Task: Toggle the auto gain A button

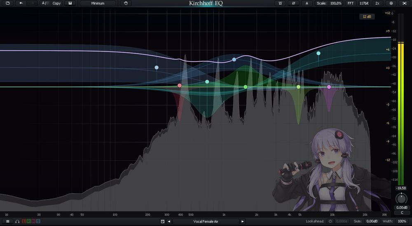Action: 307,3
